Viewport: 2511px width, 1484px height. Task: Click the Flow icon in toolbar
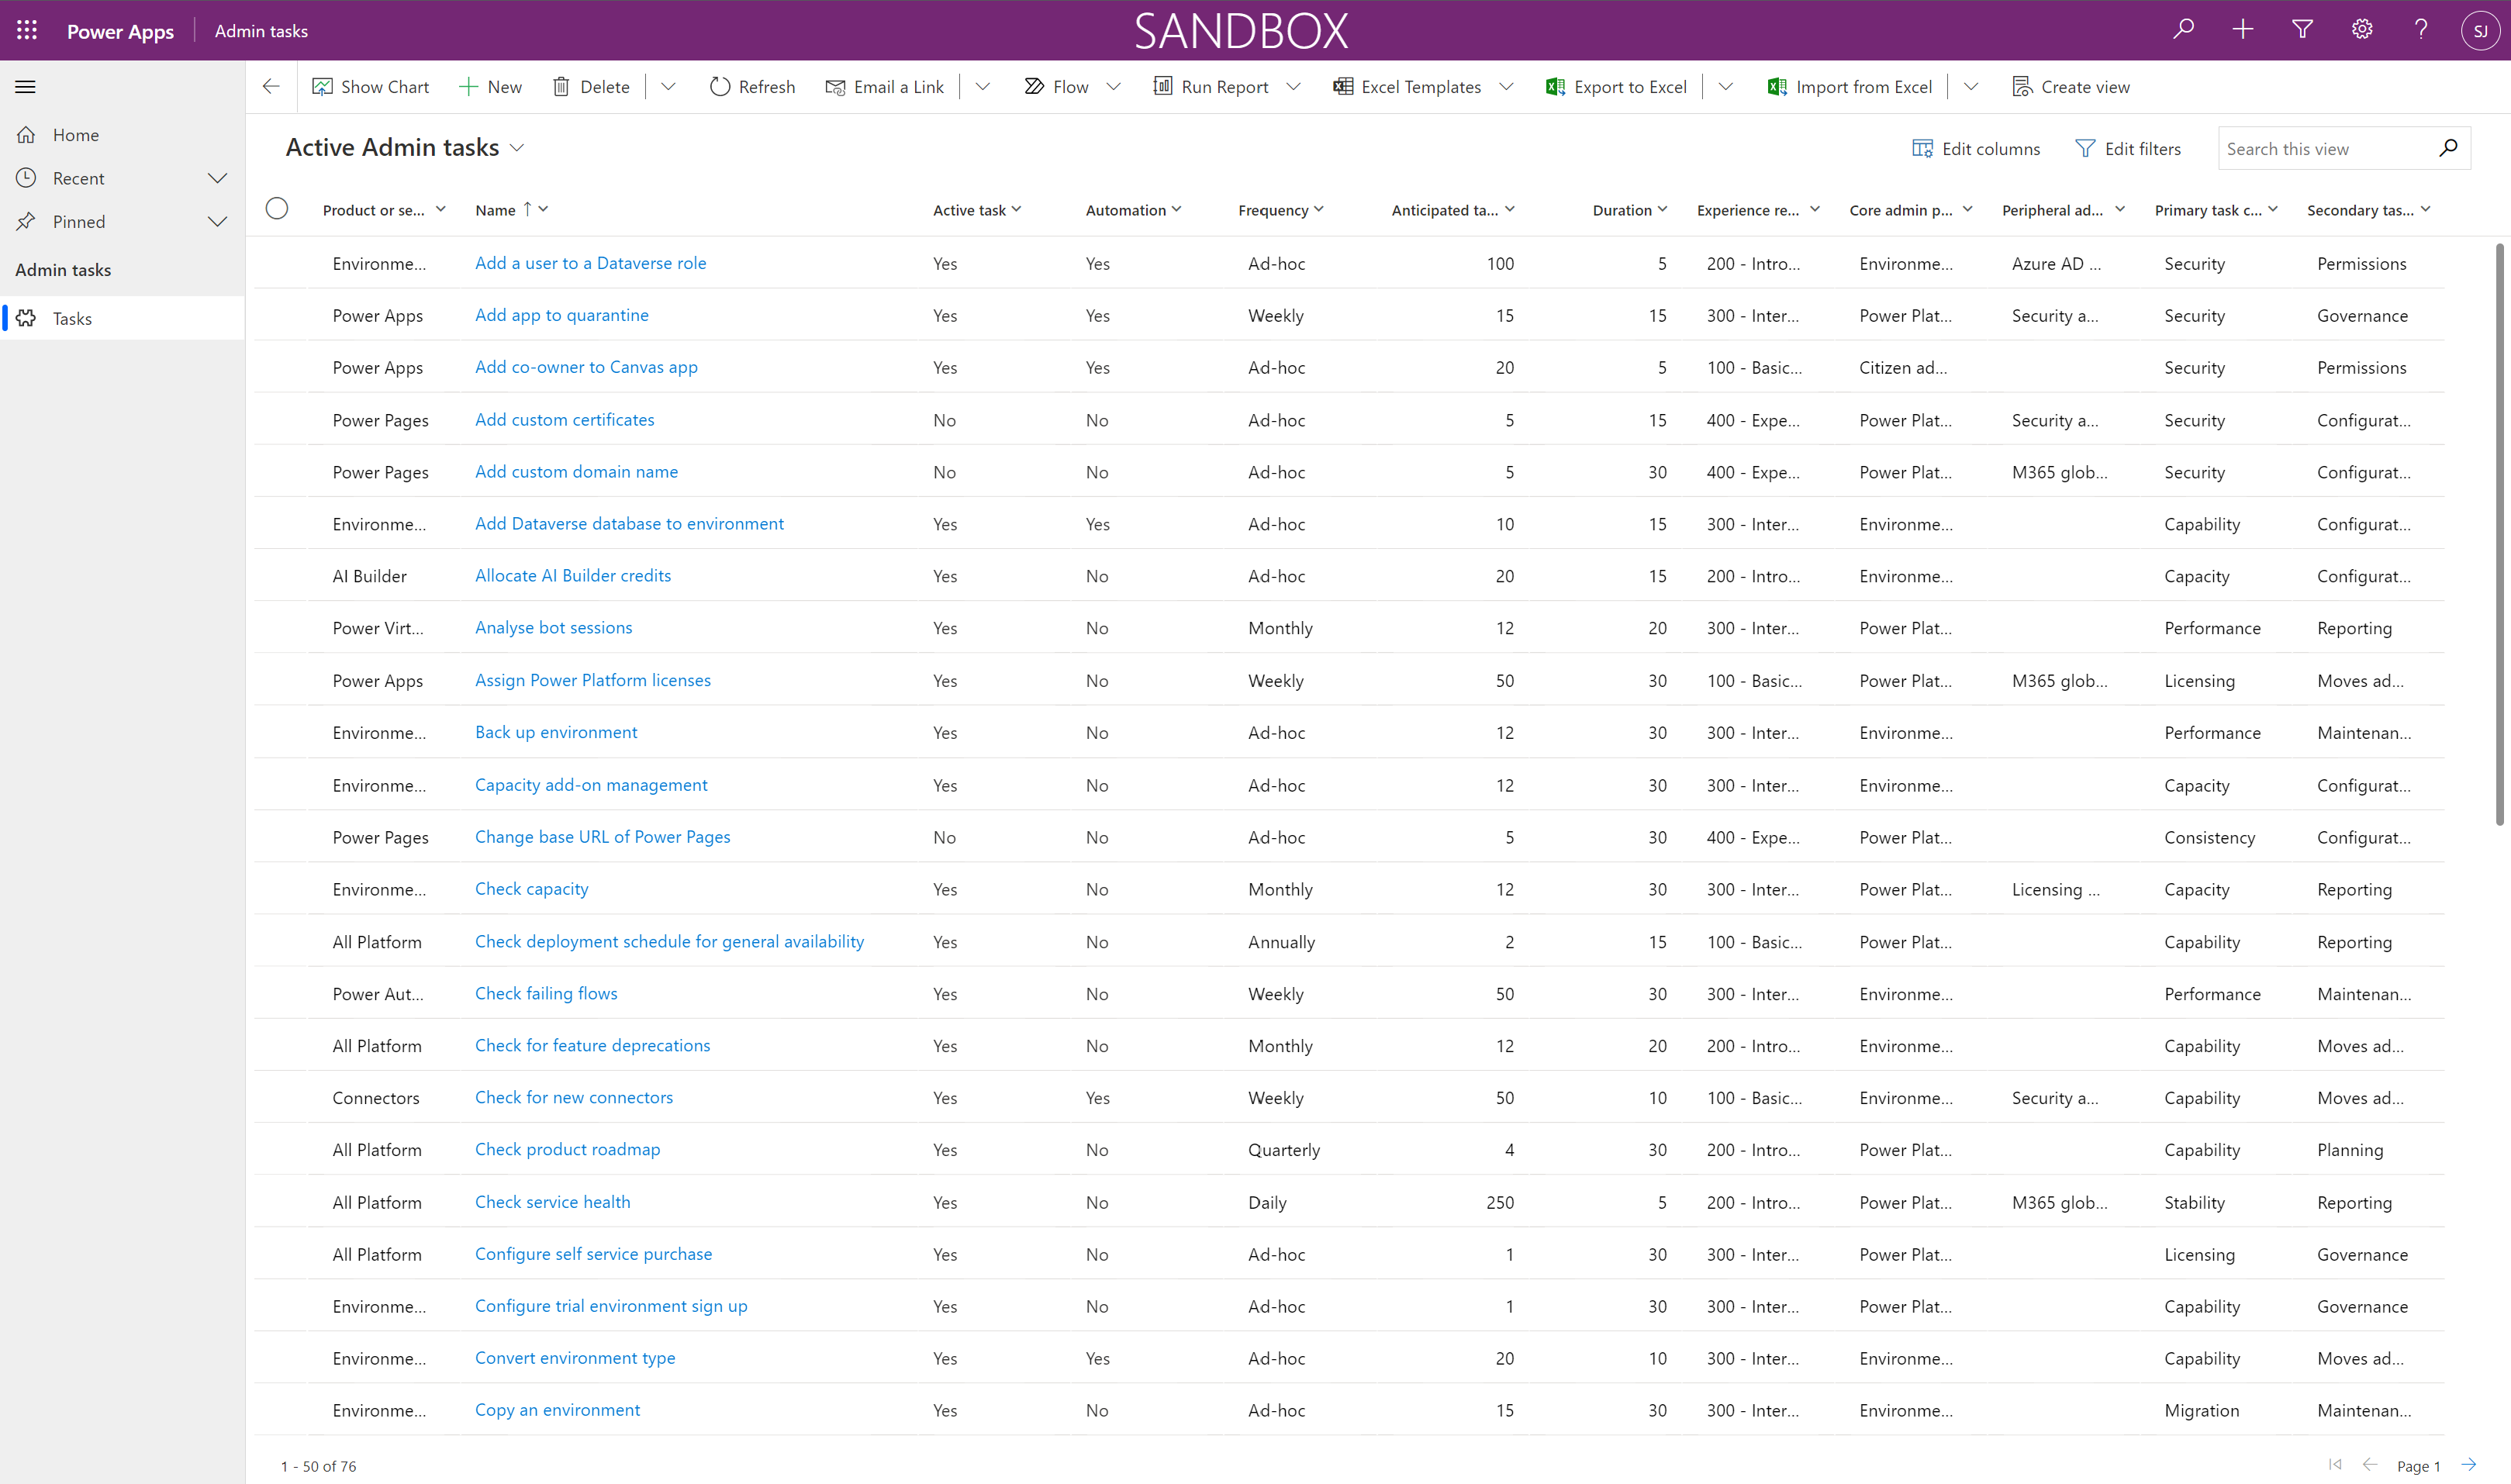pyautogui.click(x=1030, y=87)
